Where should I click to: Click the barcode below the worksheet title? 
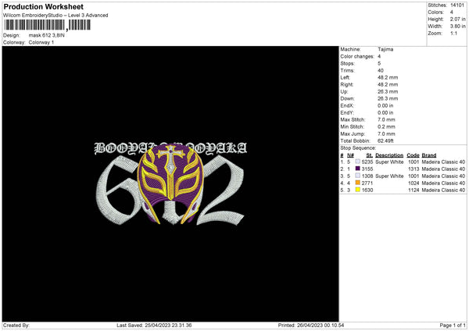[x=47, y=25]
